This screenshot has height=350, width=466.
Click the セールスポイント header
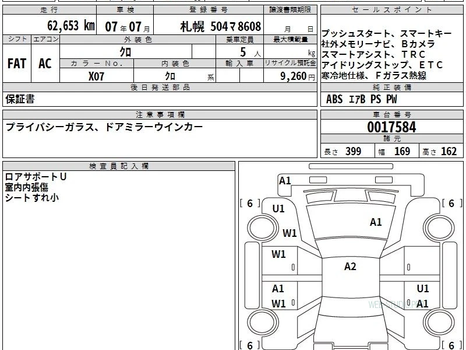coord(391,10)
